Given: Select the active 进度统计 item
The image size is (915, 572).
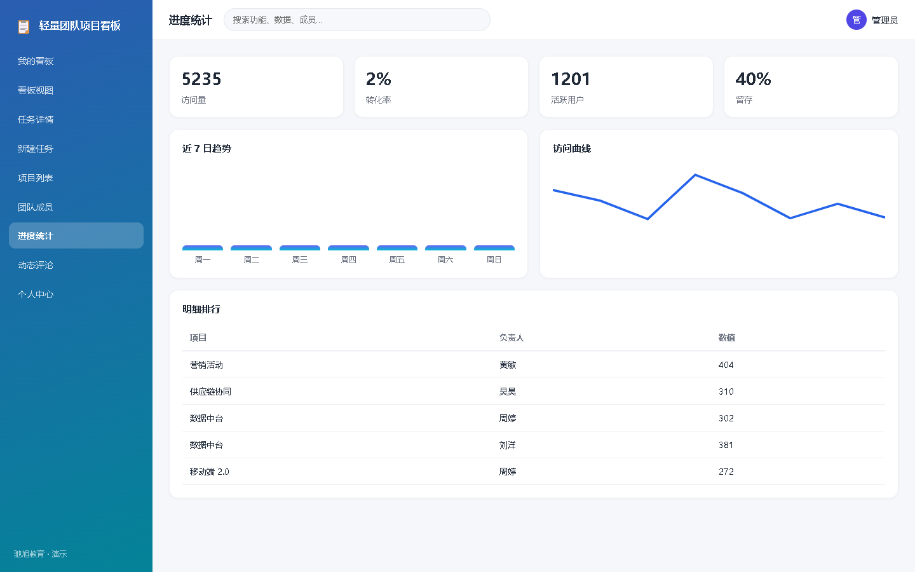Looking at the screenshot, I should (x=76, y=236).
